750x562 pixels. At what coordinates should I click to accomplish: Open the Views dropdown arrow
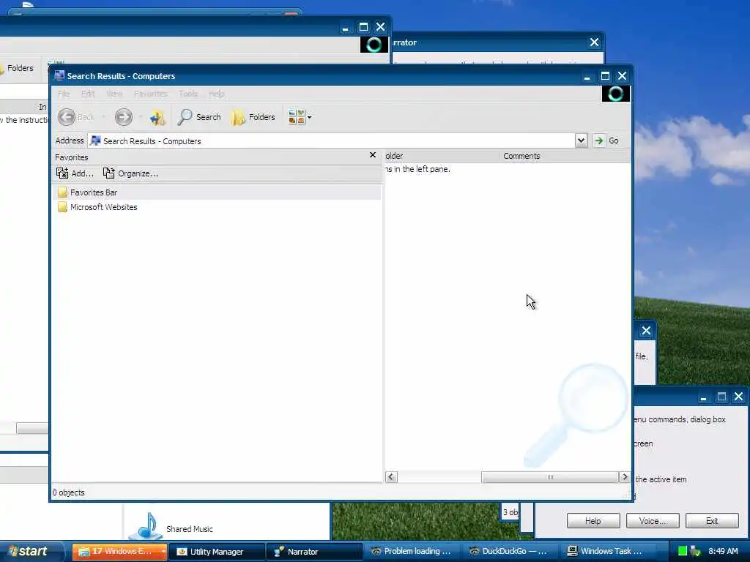pos(310,117)
